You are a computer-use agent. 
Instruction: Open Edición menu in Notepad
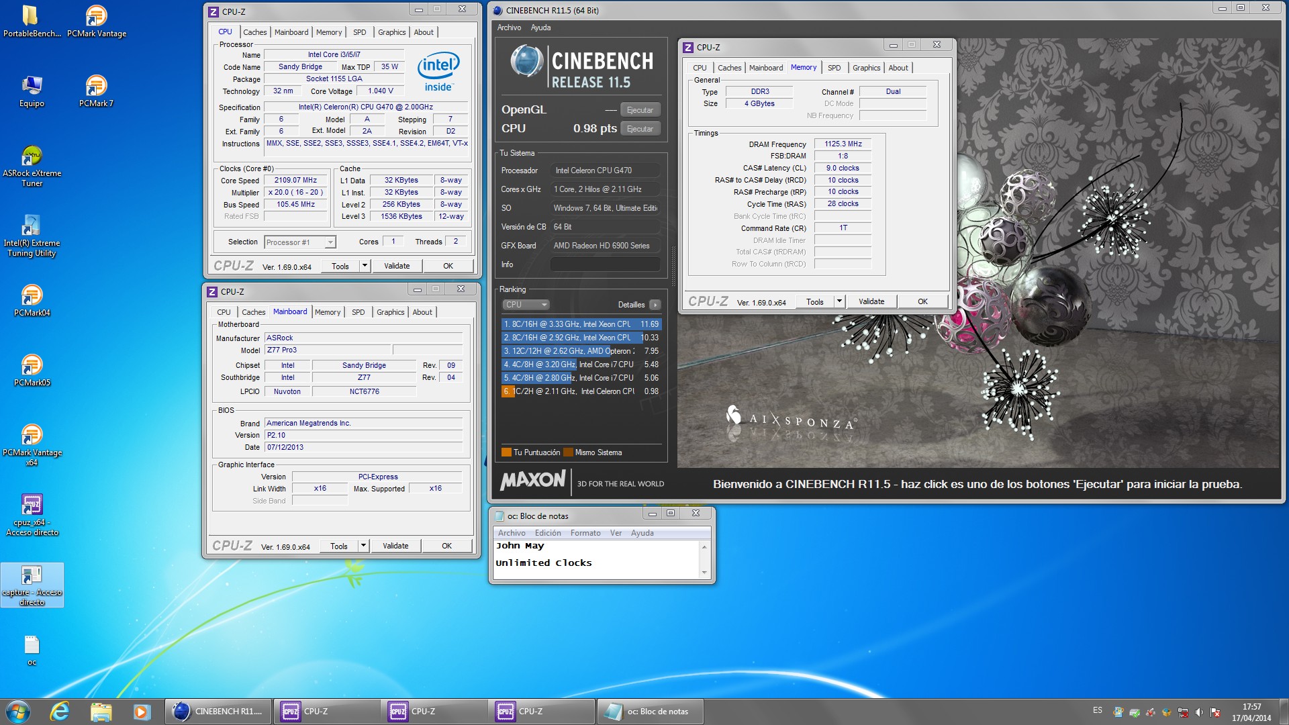point(548,533)
